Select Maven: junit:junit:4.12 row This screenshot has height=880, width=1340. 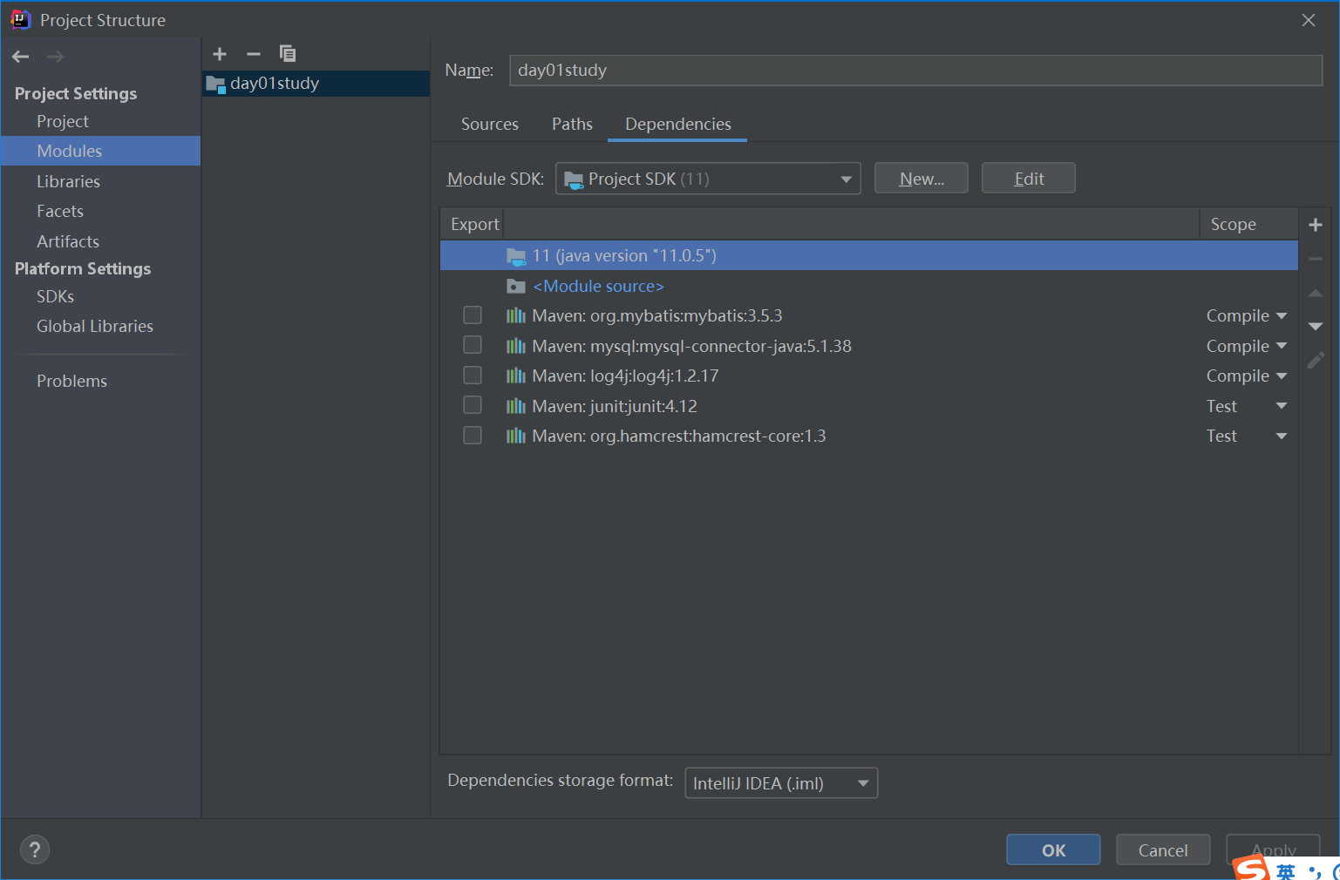(x=868, y=406)
